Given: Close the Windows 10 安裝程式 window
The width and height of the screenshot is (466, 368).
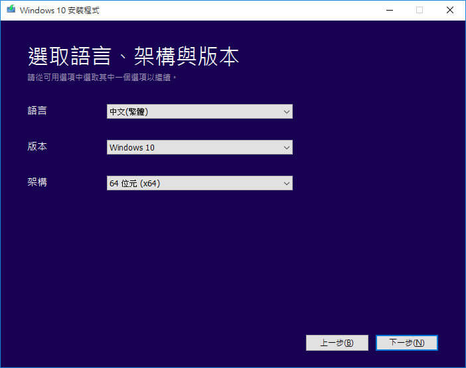Looking at the screenshot, I should 449,10.
